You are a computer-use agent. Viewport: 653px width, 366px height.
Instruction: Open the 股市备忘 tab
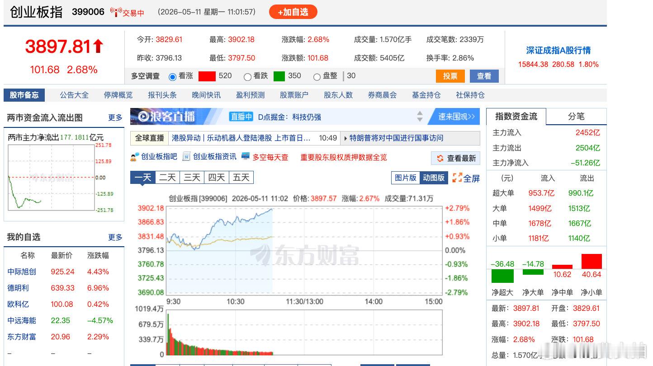24,95
